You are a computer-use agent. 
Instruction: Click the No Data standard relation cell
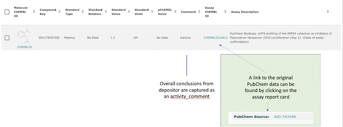point(93,38)
